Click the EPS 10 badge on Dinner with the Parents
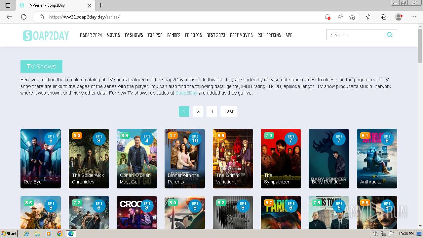The width and height of the screenshot is (423, 238). pyautogui.click(x=195, y=139)
